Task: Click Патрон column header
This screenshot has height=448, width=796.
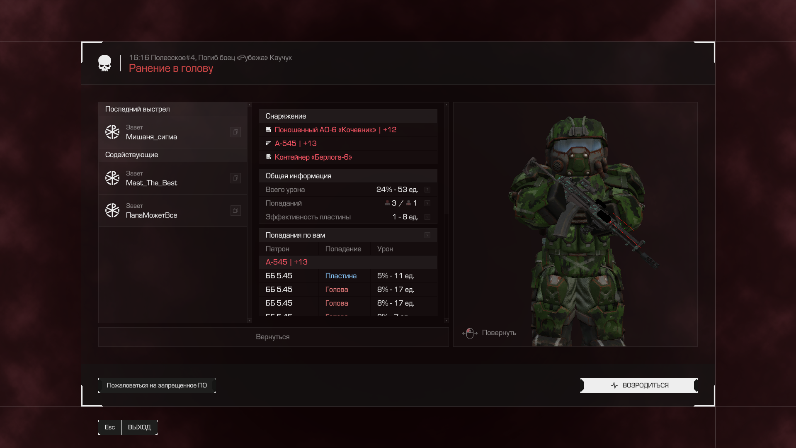Action: [x=277, y=249]
